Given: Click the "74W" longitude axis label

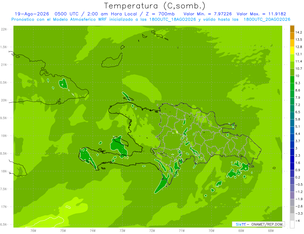Looking at the screenshot, I should 93,231.
